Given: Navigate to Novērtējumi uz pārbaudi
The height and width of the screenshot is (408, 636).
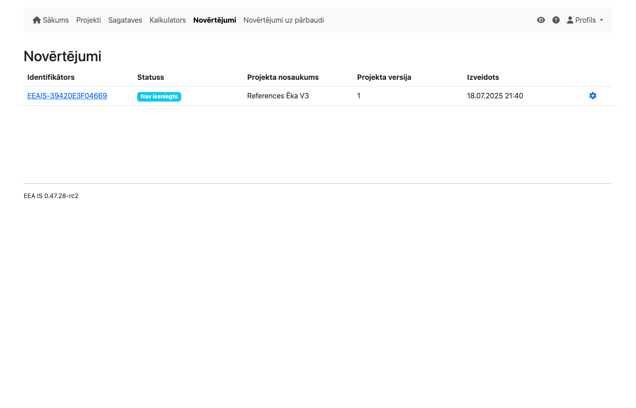Looking at the screenshot, I should point(283,20).
